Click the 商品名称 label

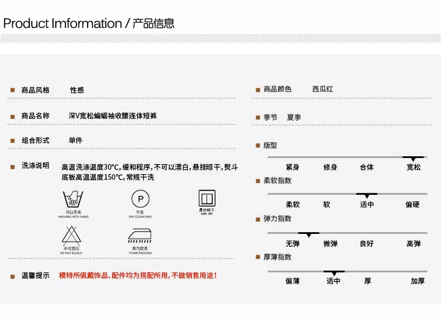coord(35,116)
